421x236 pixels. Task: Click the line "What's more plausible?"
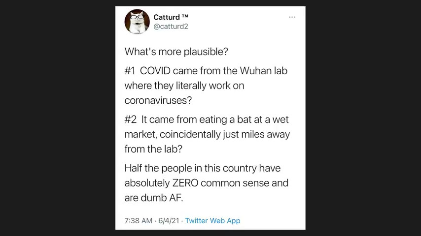click(x=176, y=52)
